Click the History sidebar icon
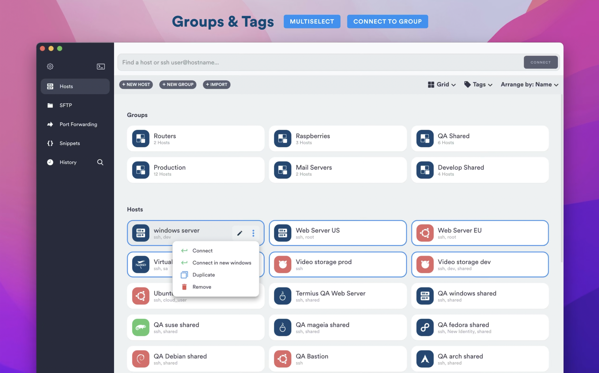This screenshot has width=599, height=373. click(x=49, y=162)
